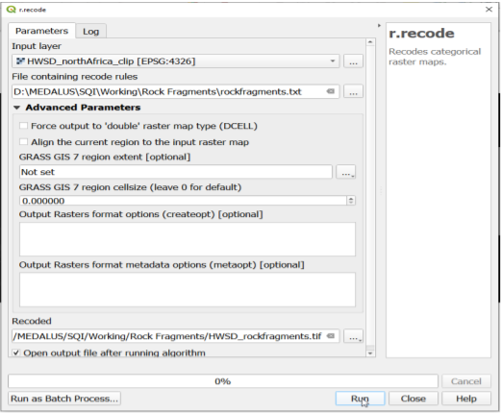This screenshot has width=501, height=413.
Task: Clear the Recoded output file path
Action: click(x=331, y=336)
